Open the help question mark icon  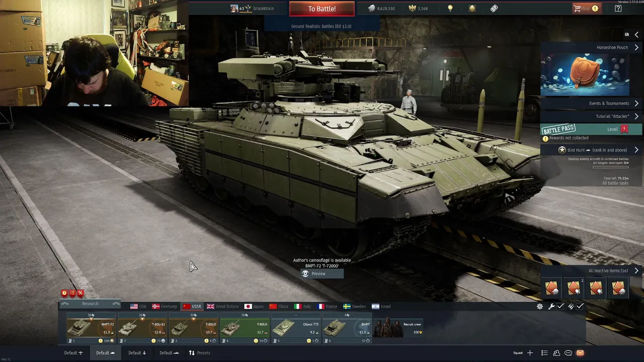pos(618,9)
